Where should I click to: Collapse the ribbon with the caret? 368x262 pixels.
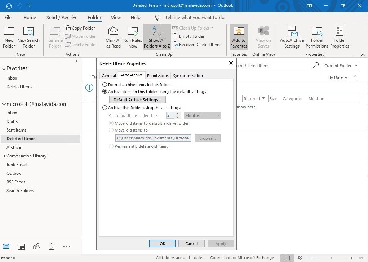tap(363, 55)
